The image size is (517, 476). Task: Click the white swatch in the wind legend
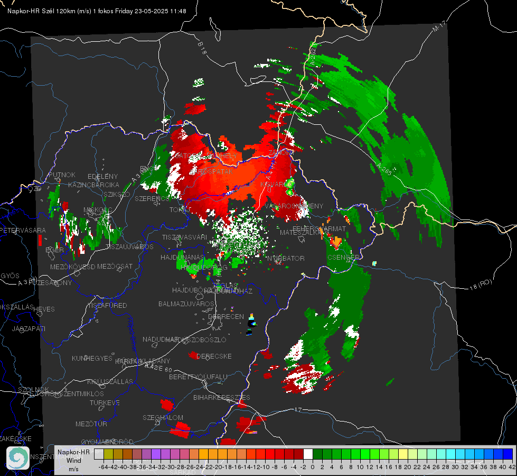pyautogui.click(x=308, y=454)
